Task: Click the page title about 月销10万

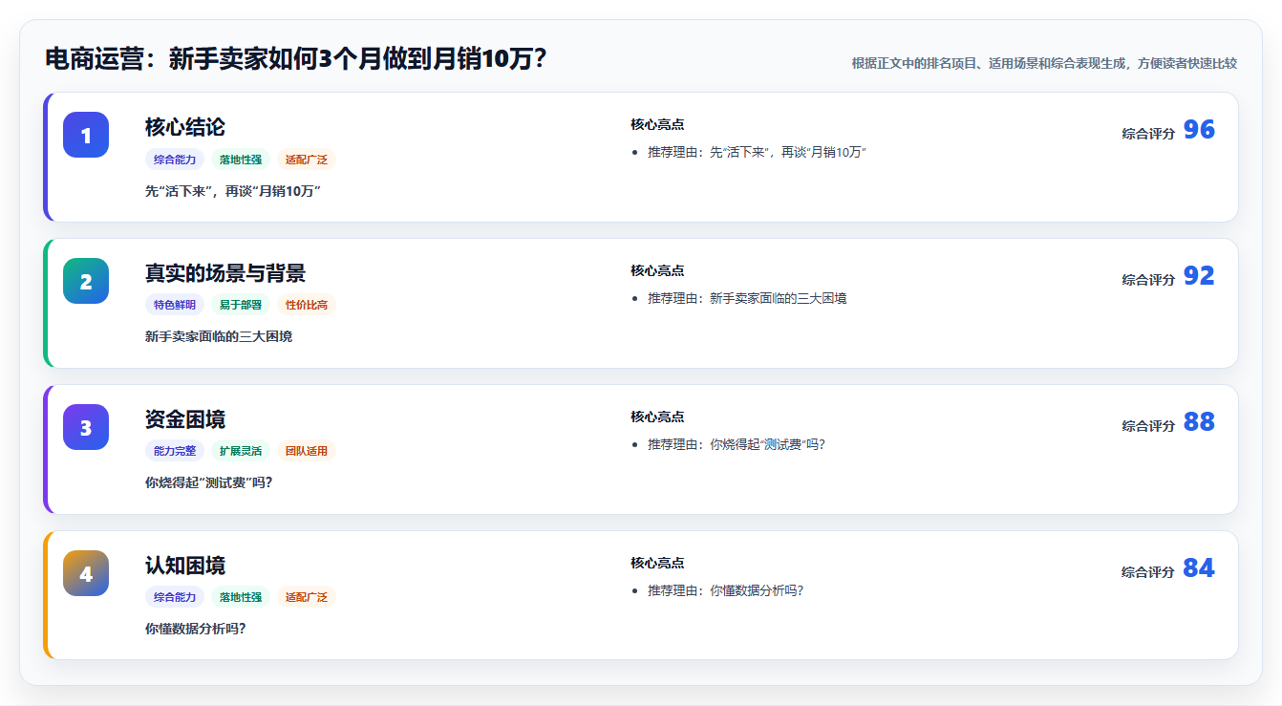Action: pyautogui.click(x=296, y=59)
